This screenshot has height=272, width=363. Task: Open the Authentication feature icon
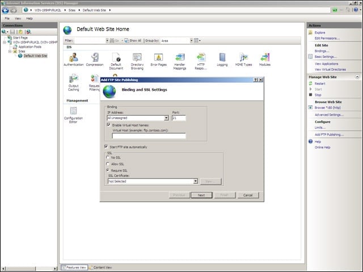pyautogui.click(x=74, y=59)
